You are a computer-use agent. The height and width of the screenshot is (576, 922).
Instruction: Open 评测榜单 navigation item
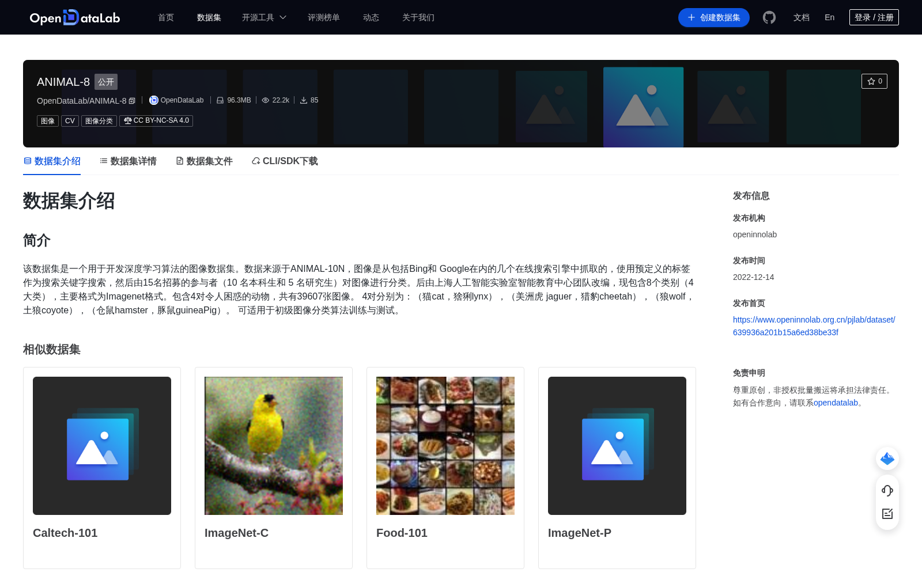pyautogui.click(x=324, y=17)
